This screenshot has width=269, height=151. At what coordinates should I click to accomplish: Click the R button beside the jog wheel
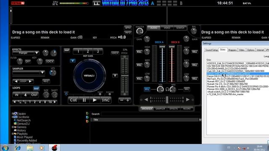coord(115,75)
